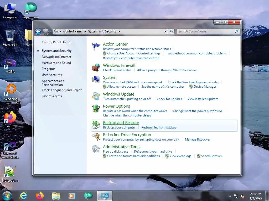Screen dimensions: 269x201
Task: Click Schedule tasks link
Action: (211, 156)
